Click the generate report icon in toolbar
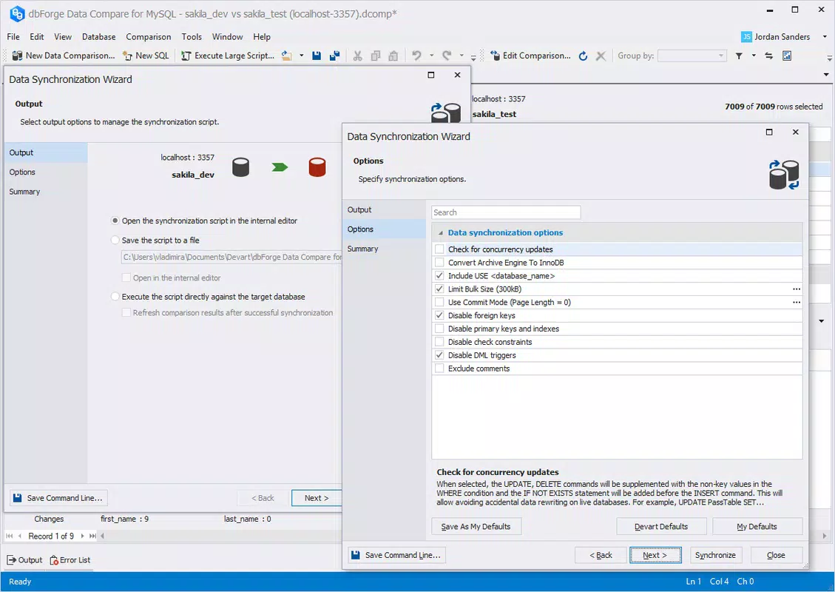835x592 pixels. point(786,55)
